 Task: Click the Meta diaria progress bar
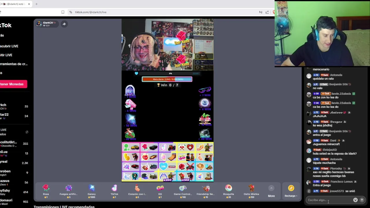click(x=167, y=79)
